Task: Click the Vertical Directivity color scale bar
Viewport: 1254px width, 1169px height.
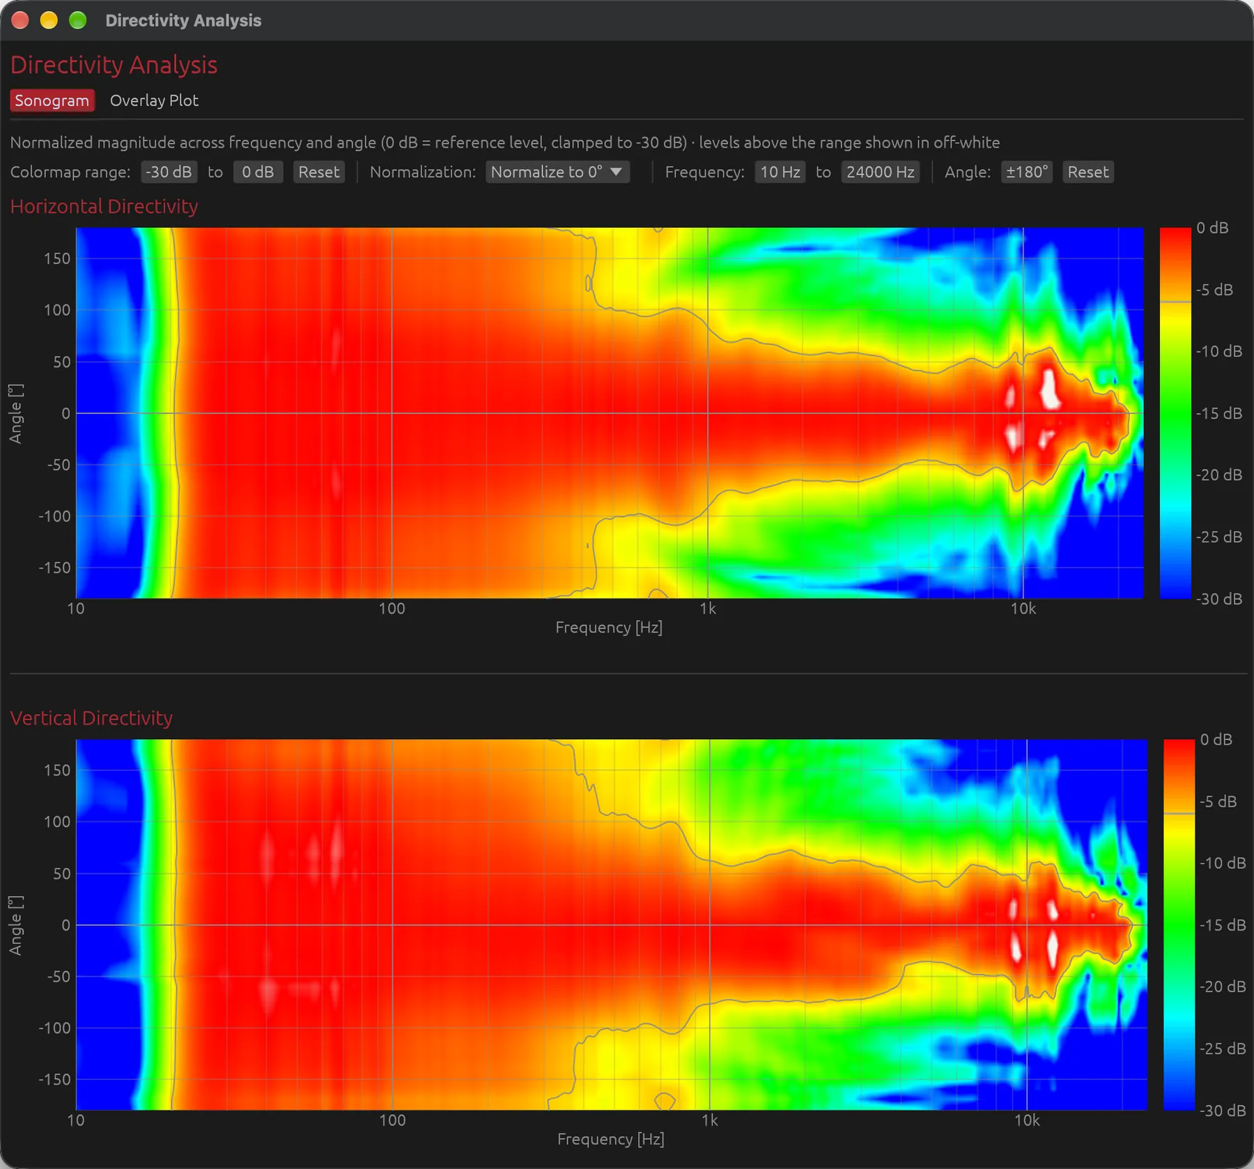Action: (1179, 924)
